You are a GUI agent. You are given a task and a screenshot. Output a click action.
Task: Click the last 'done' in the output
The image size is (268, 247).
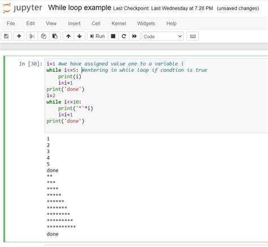(x=53, y=234)
